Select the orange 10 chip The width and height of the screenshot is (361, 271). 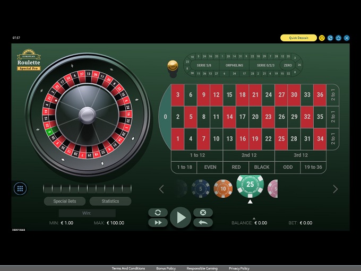coord(223,188)
